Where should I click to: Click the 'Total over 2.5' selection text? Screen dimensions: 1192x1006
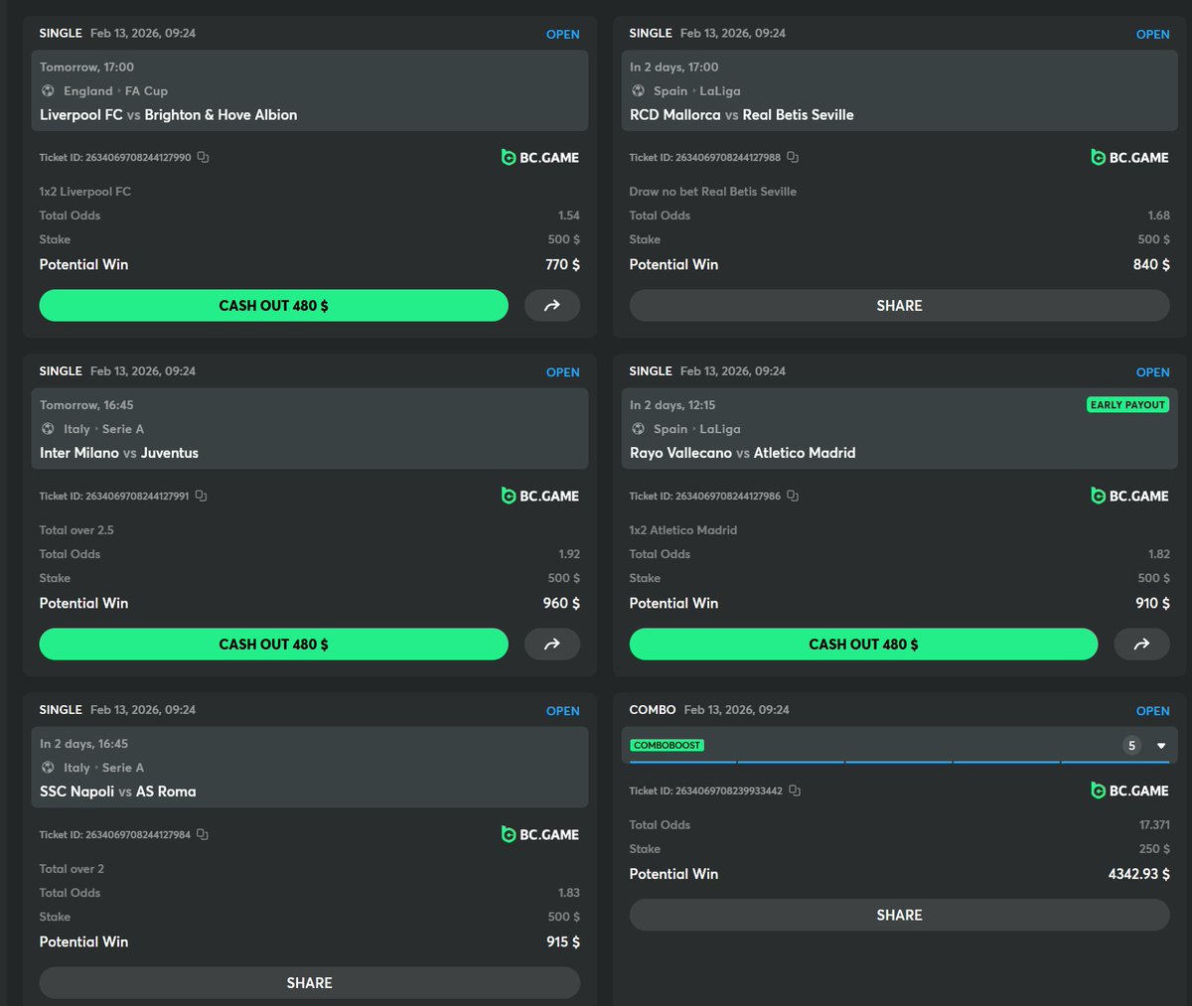click(x=76, y=530)
